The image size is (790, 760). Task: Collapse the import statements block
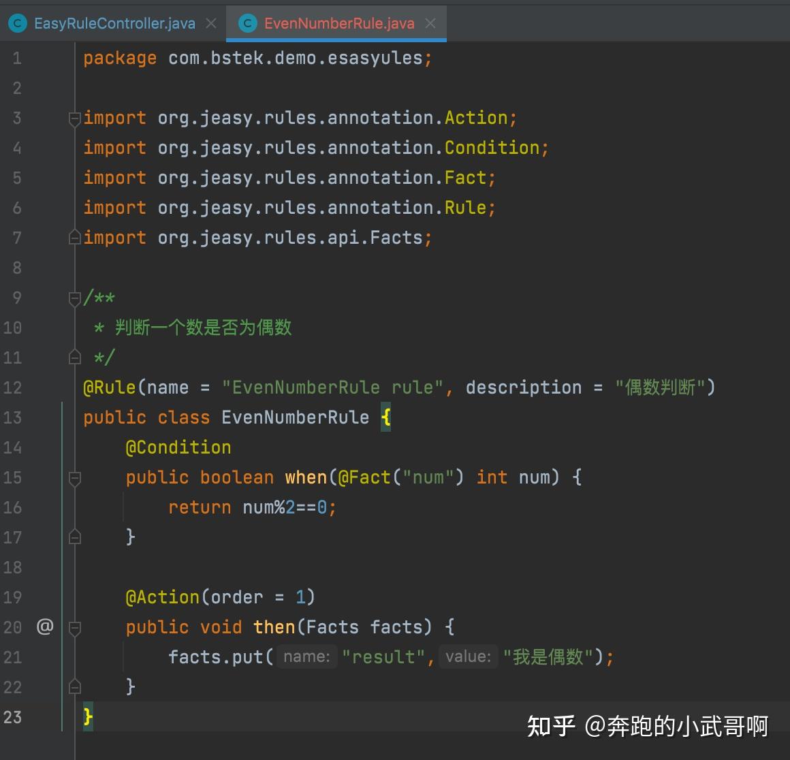tap(74, 117)
